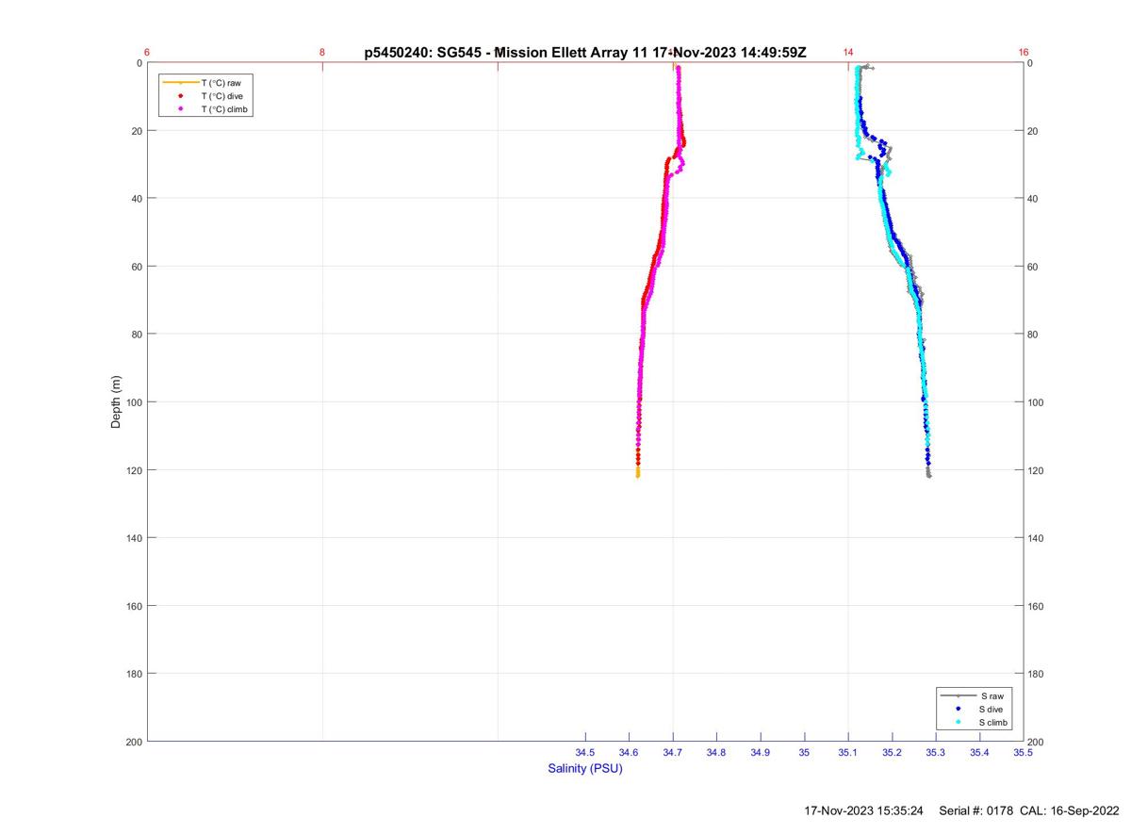Click salinity tick label 34.6
Viewport: 1131px width, 834px height.
point(629,752)
